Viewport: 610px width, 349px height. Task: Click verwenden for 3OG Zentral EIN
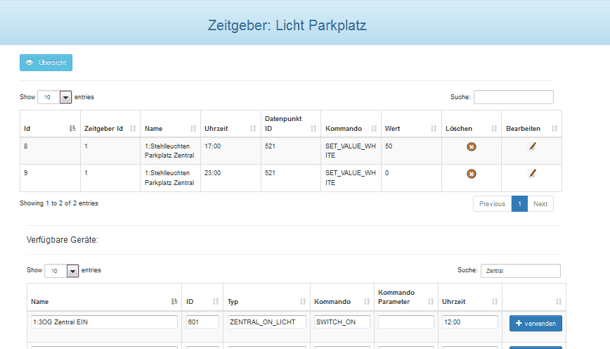pyautogui.click(x=536, y=323)
